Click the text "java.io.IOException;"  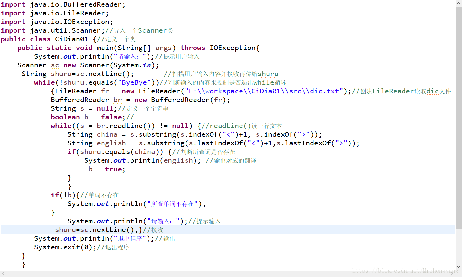72,22
